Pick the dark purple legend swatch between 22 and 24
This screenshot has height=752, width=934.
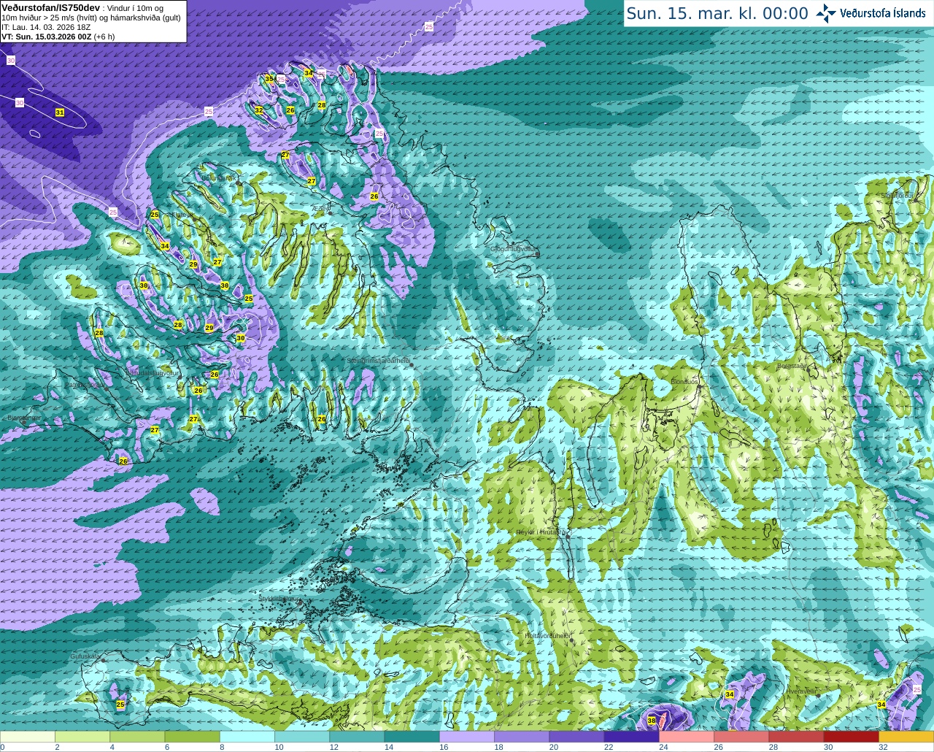tap(631, 737)
